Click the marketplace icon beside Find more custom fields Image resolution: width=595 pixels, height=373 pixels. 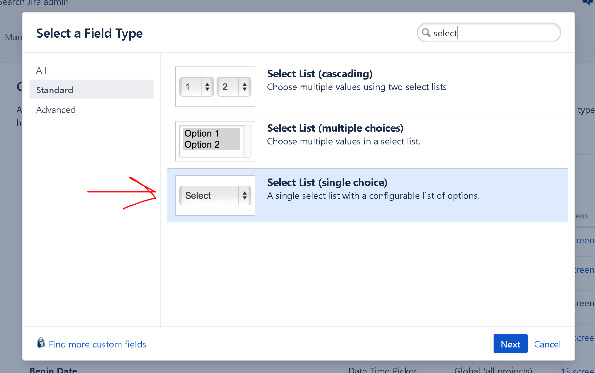click(x=41, y=343)
